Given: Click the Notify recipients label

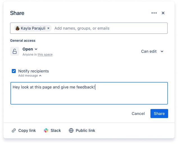Looking at the screenshot, I should pyautogui.click(x=33, y=71).
